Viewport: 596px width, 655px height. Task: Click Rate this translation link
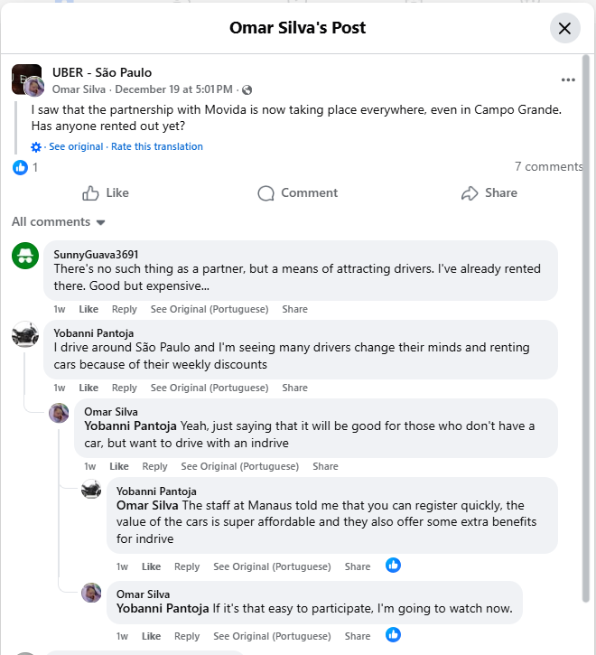pos(157,146)
